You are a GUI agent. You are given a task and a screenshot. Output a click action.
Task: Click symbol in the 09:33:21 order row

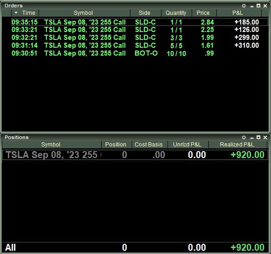(84, 30)
